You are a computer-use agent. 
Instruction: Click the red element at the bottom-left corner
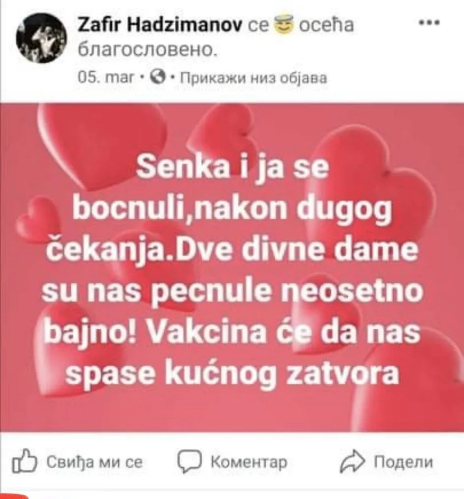click(14, 497)
